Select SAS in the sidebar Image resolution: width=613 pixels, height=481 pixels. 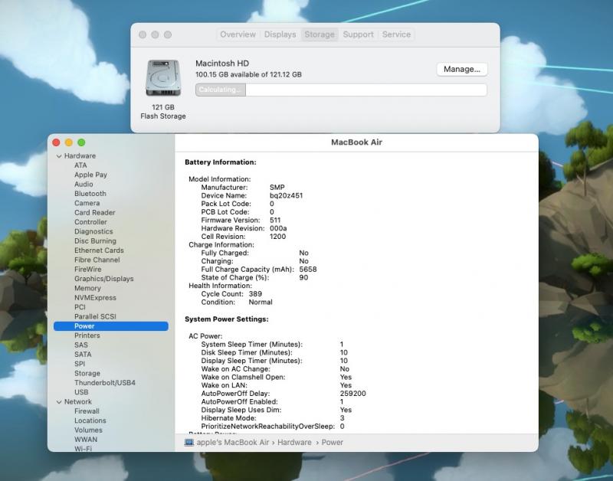pos(81,345)
